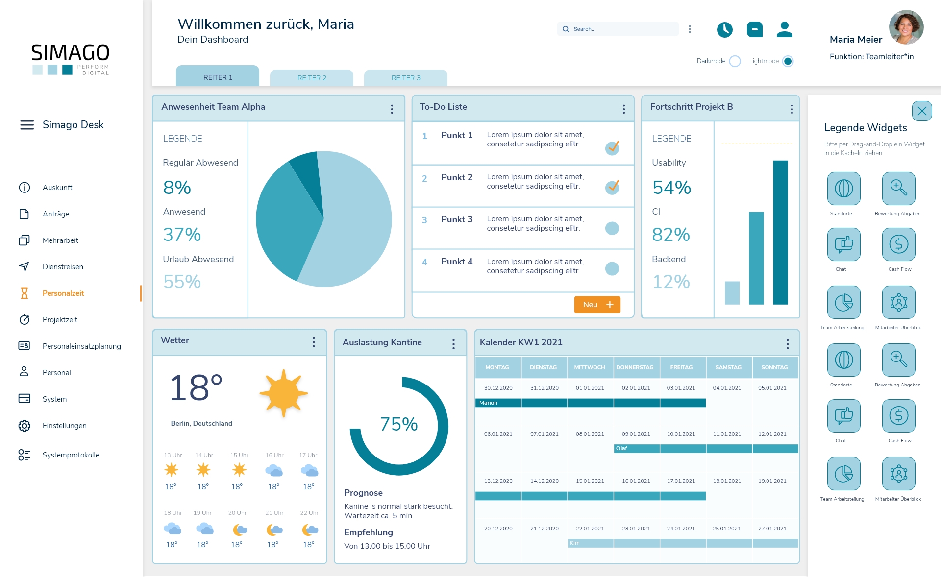Image resolution: width=941 pixels, height=577 pixels.
Task: Check off Punkt 3 in To-Do Liste
Action: pos(612,228)
